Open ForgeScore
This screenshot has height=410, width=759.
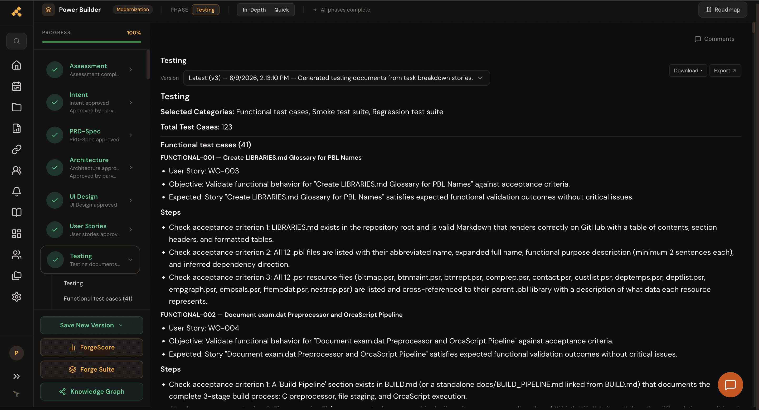(x=92, y=347)
